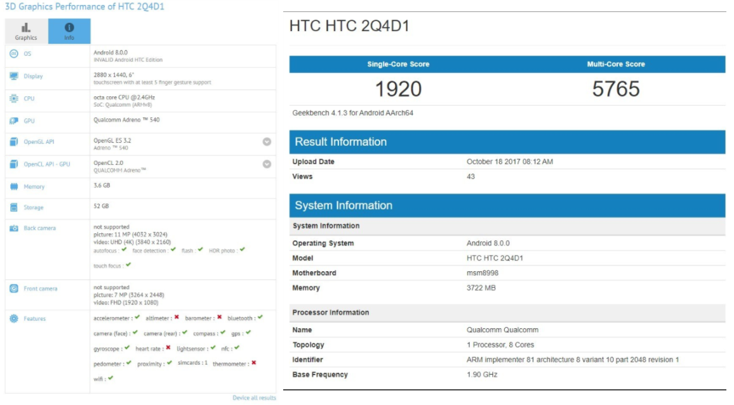This screenshot has height=405, width=734.
Task: Click the altimeter red cross mark
Action: (177, 317)
